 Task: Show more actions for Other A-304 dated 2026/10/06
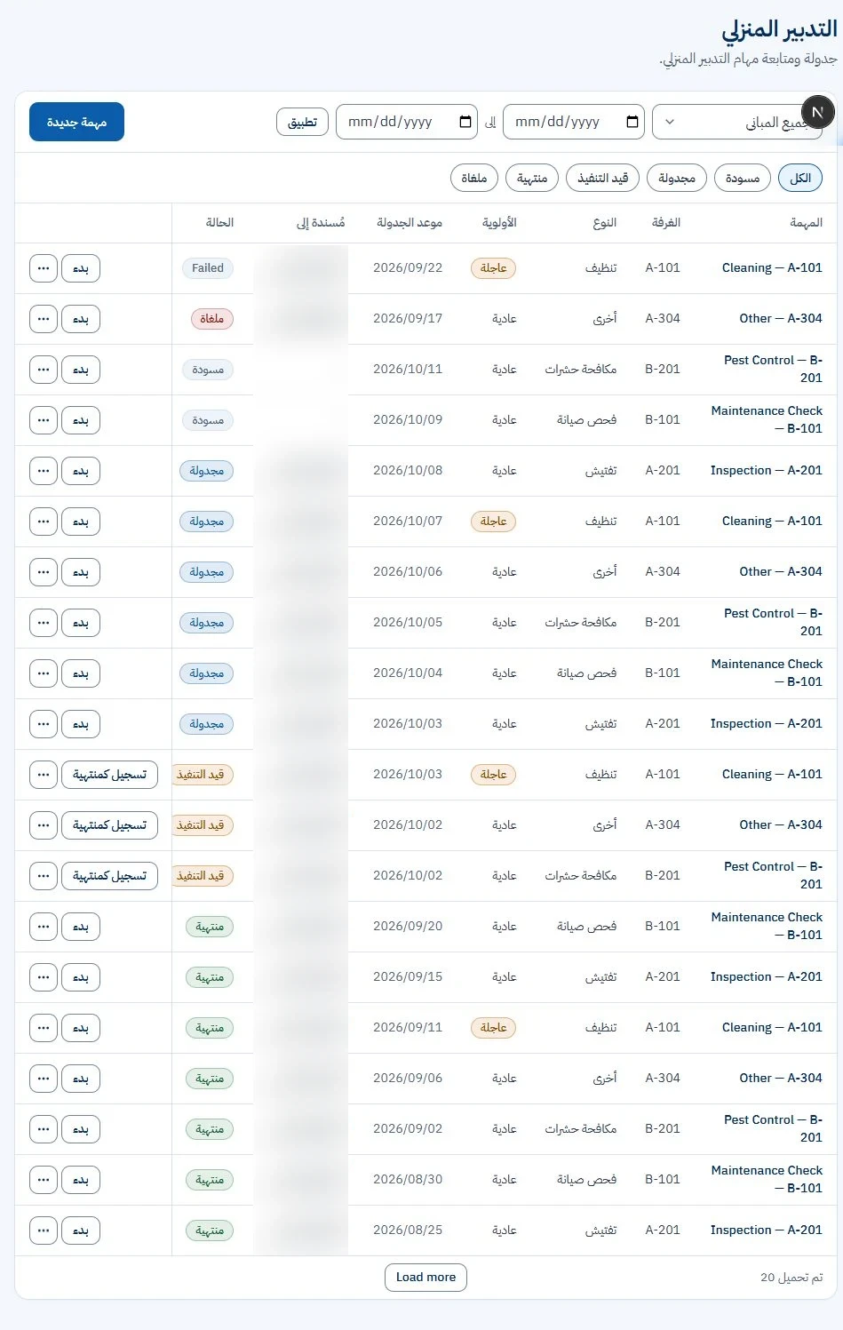click(x=44, y=572)
